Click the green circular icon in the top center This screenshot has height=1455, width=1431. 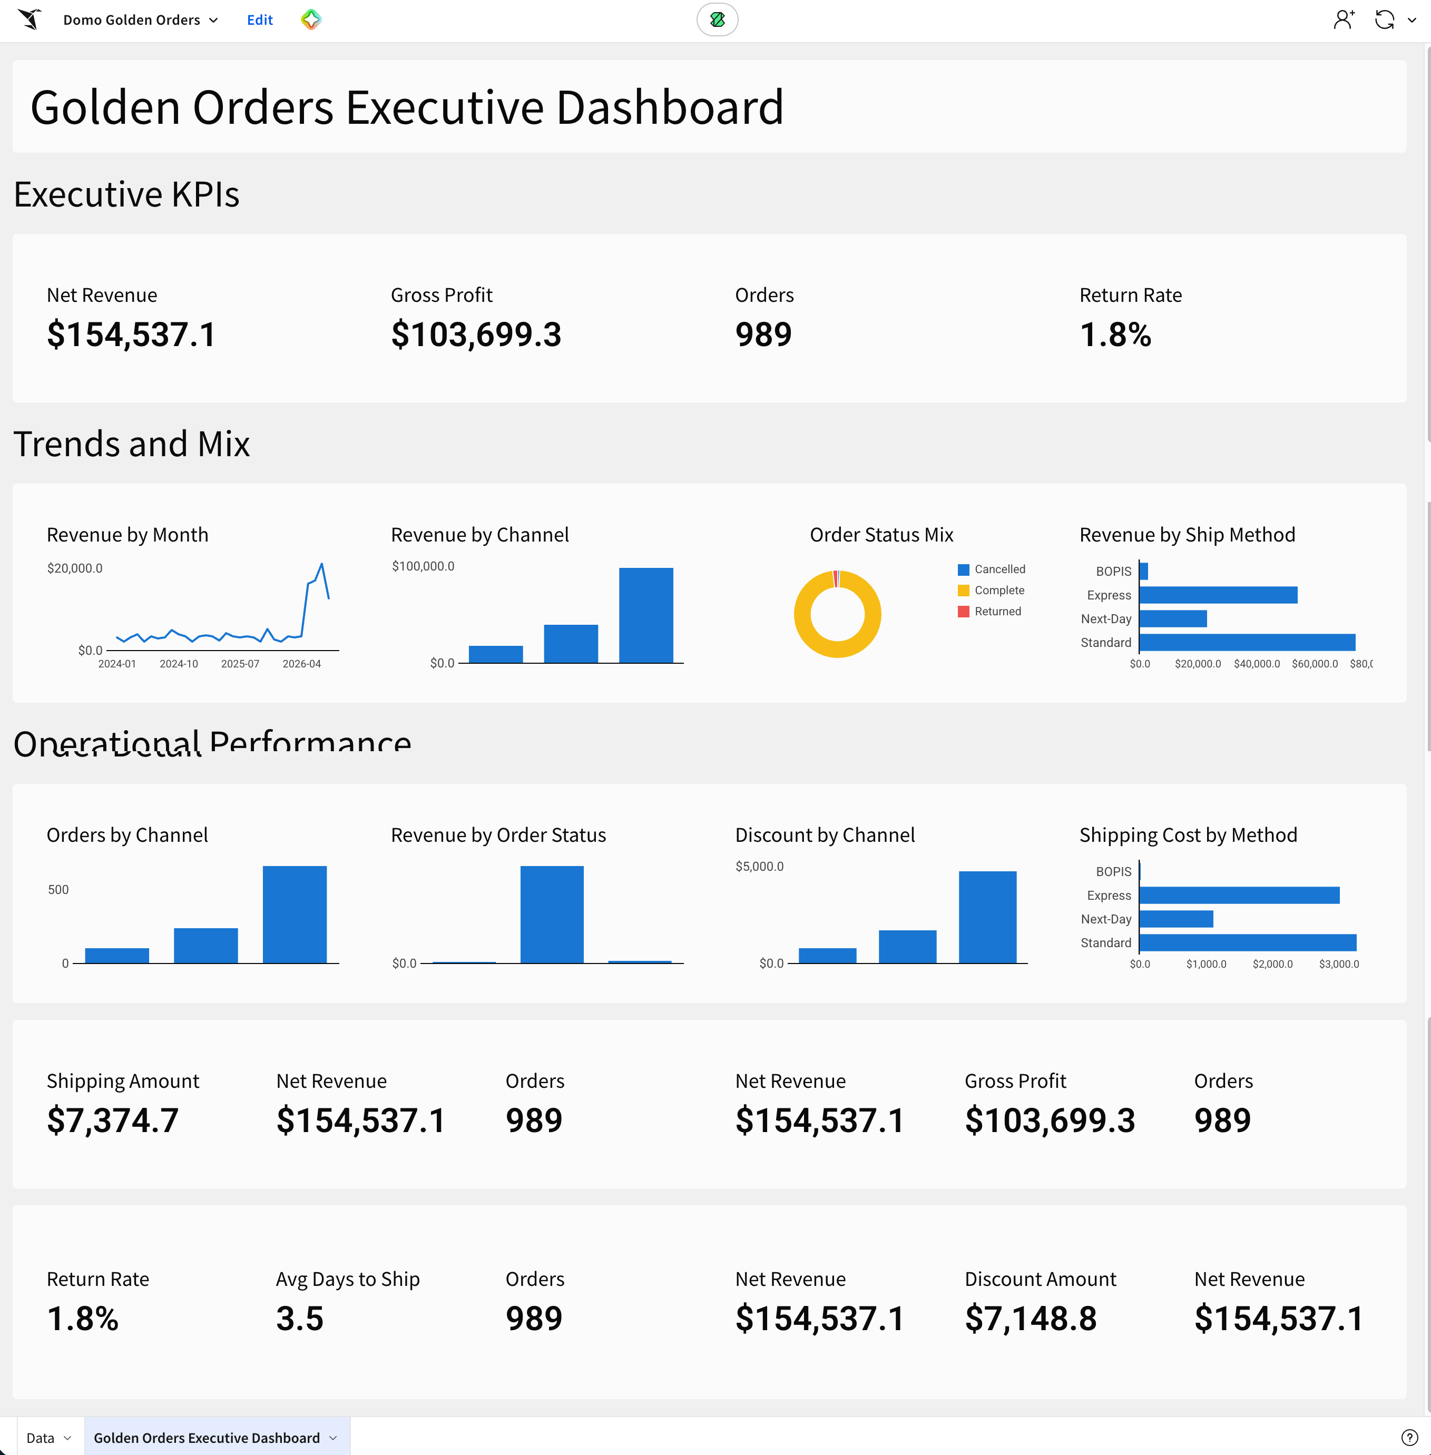pyautogui.click(x=717, y=19)
